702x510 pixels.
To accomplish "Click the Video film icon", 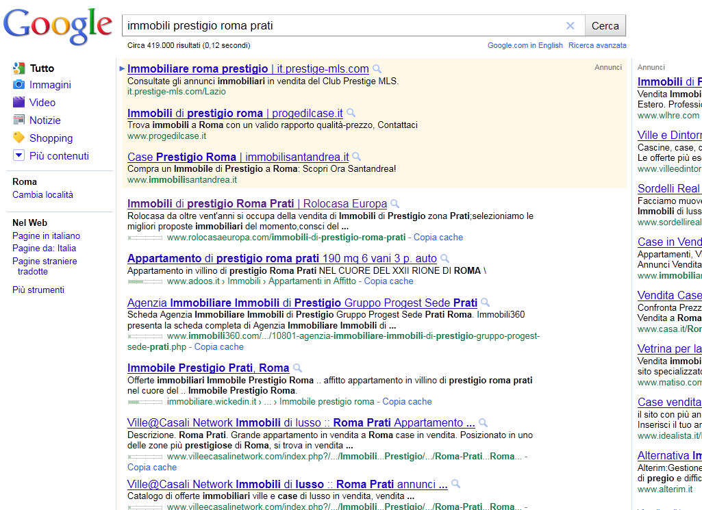I will pos(18,103).
